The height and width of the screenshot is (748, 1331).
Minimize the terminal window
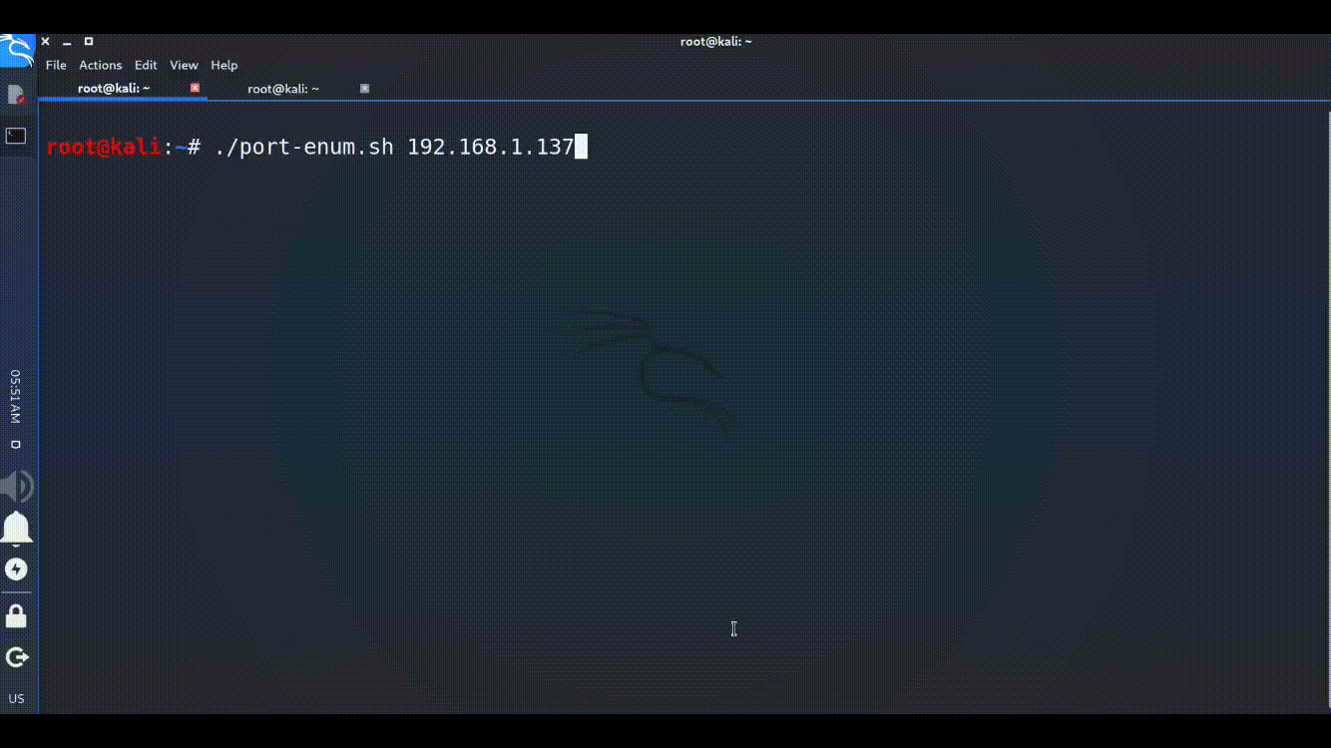click(x=67, y=42)
